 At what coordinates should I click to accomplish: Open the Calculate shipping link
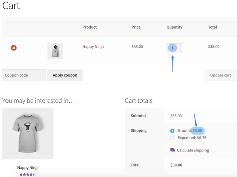[x=193, y=150]
